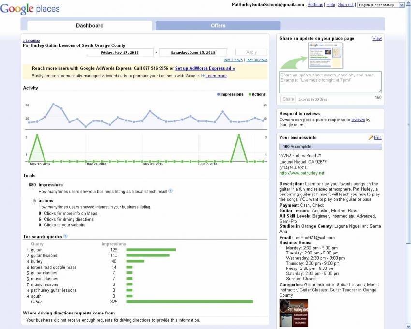Click the 'hurley' query text

pyautogui.click(x=37, y=261)
